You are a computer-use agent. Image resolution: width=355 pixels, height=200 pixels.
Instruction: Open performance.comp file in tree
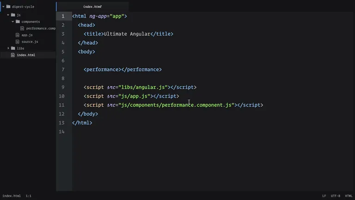tap(41, 28)
